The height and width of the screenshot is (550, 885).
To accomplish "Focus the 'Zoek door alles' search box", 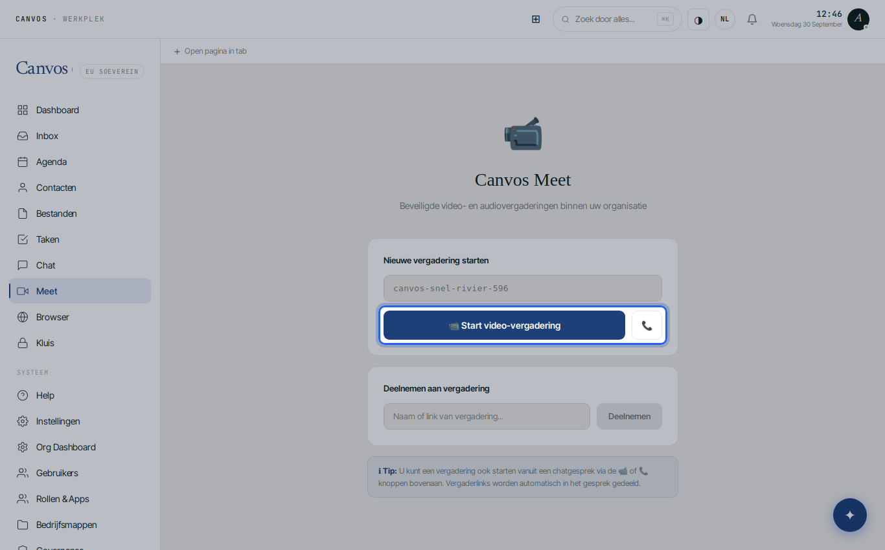I will click(617, 19).
